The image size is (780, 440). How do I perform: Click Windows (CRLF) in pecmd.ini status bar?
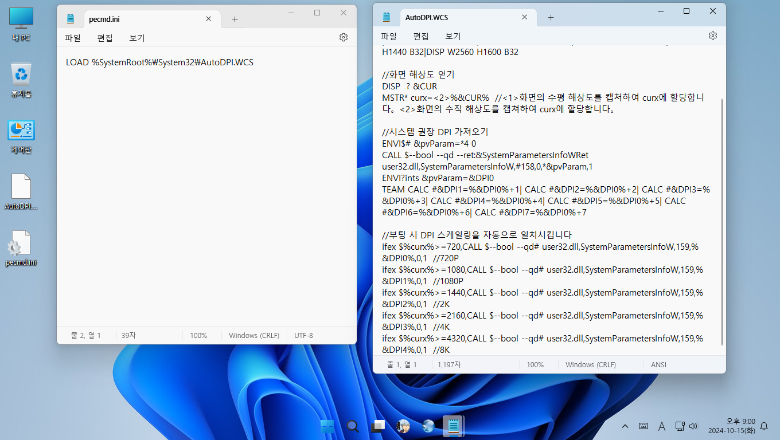click(255, 336)
